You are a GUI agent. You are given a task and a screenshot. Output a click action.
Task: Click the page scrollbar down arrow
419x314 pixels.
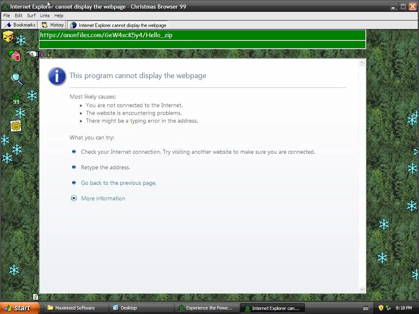point(362,289)
